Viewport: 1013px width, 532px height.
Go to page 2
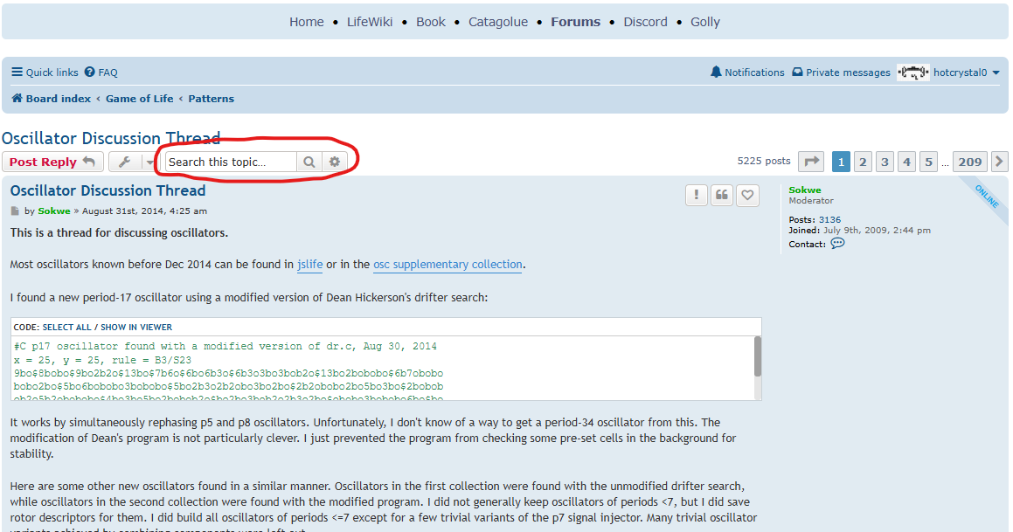pyautogui.click(x=864, y=162)
